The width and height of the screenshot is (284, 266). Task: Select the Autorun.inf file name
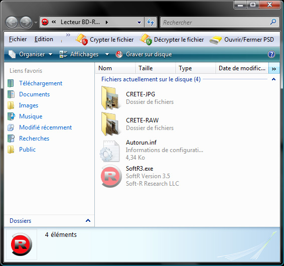141,143
